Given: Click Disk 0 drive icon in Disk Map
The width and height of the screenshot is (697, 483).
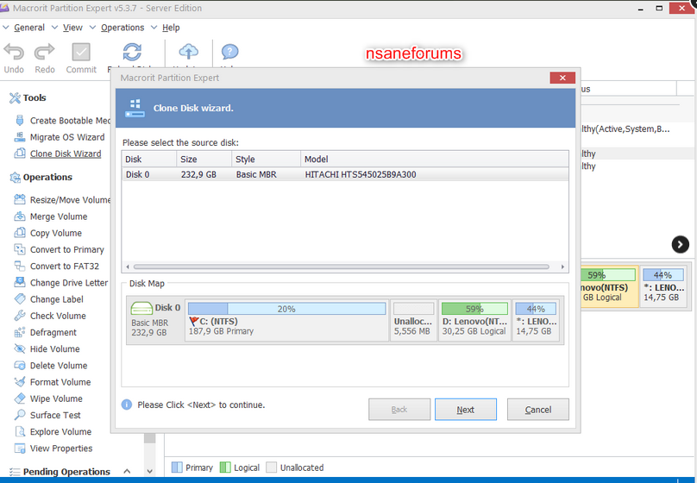Looking at the screenshot, I should 141,308.
